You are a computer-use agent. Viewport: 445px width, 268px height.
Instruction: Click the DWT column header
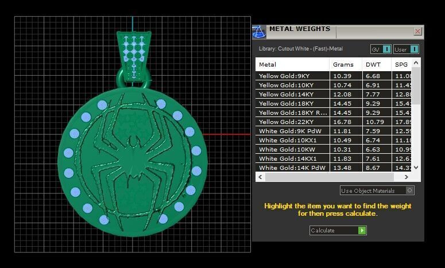(377, 64)
